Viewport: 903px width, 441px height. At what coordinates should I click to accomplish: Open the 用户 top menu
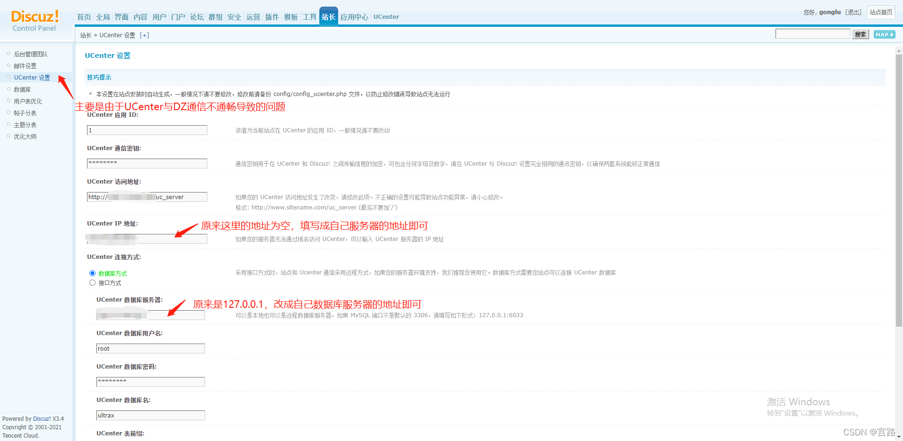(x=159, y=17)
